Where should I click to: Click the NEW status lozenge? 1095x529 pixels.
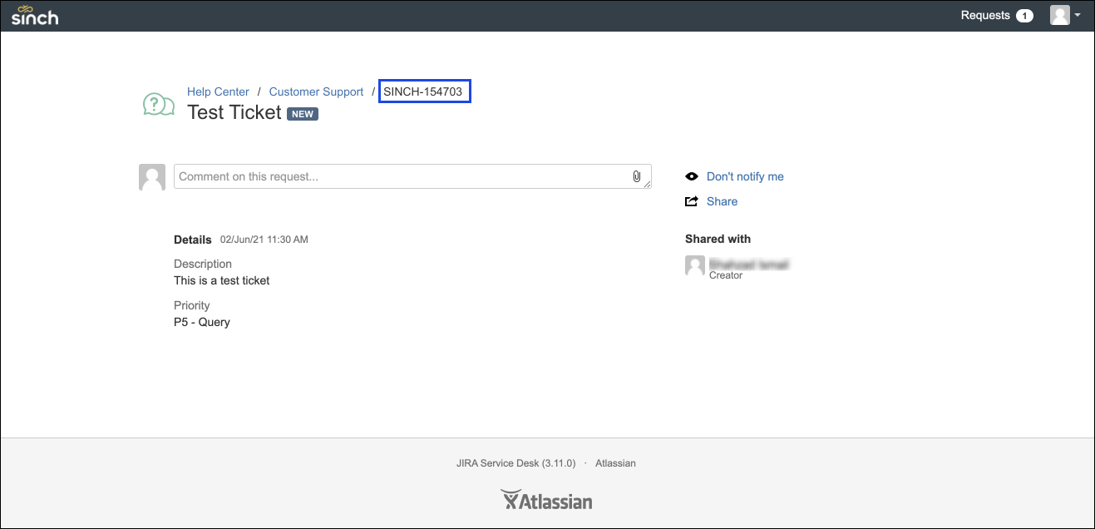(302, 113)
